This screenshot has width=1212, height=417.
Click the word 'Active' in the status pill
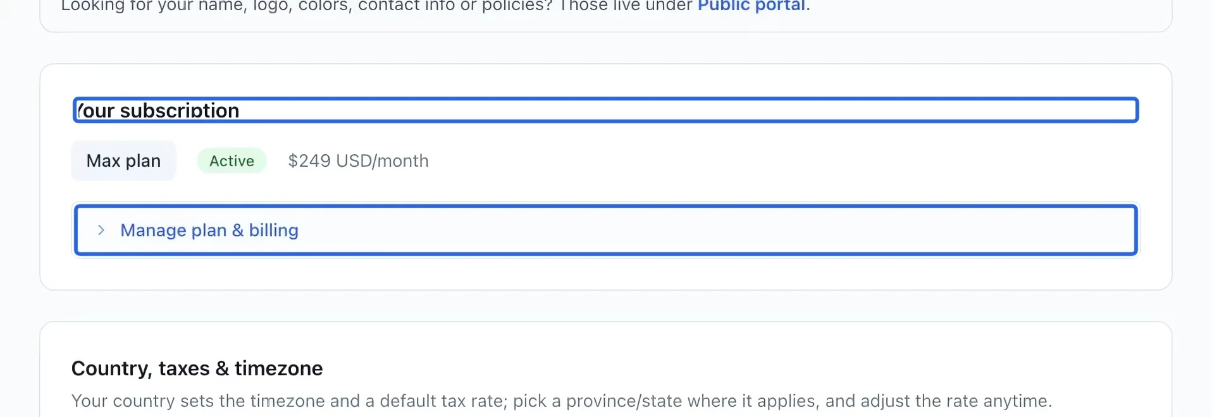click(232, 160)
